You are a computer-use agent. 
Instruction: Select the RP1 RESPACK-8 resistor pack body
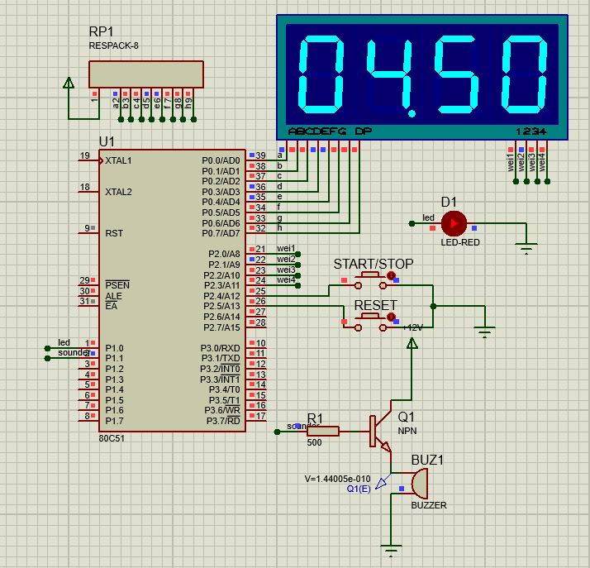click(146, 74)
